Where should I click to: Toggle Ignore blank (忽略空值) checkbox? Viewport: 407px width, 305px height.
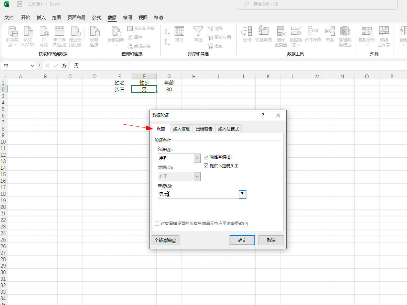(206, 157)
